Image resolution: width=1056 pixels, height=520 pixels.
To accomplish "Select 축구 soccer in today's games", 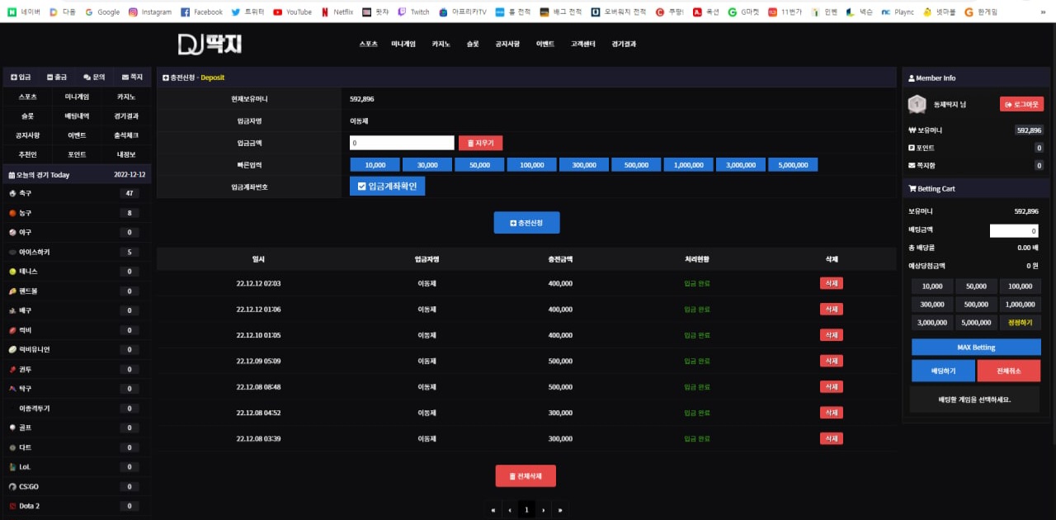I will coord(77,193).
